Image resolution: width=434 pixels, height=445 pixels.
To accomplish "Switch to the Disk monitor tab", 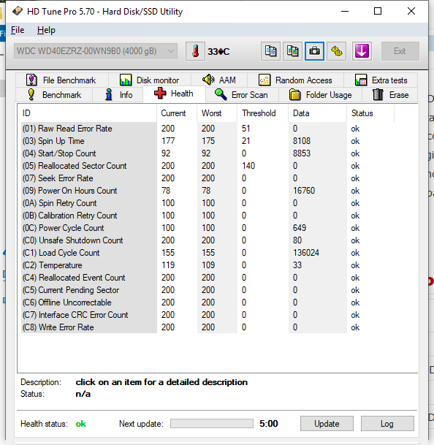I will click(150, 80).
